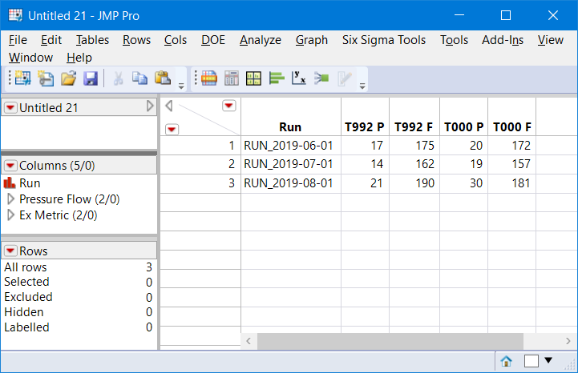578x373 pixels.
Task: Click the Open file folder icon
Action: point(69,78)
